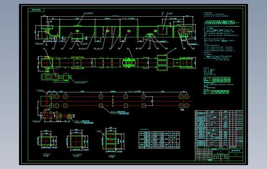This screenshot has height=169, width=267.
Task: Select the foundation bolt layout view
Action: click(113, 101)
